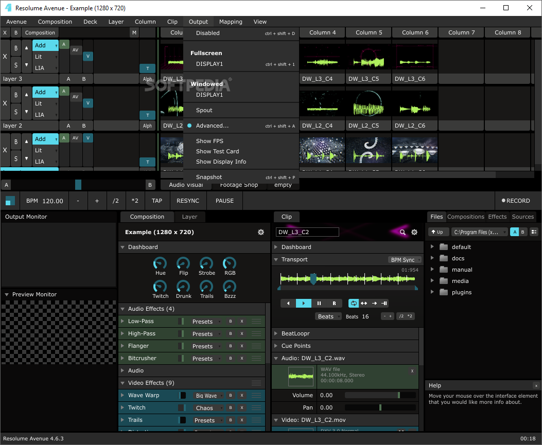Open the BPM Sync dropdown
542x445 pixels.
405,260
